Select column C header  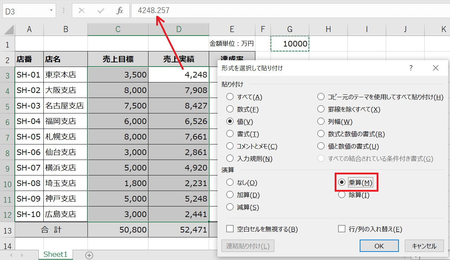(x=118, y=30)
